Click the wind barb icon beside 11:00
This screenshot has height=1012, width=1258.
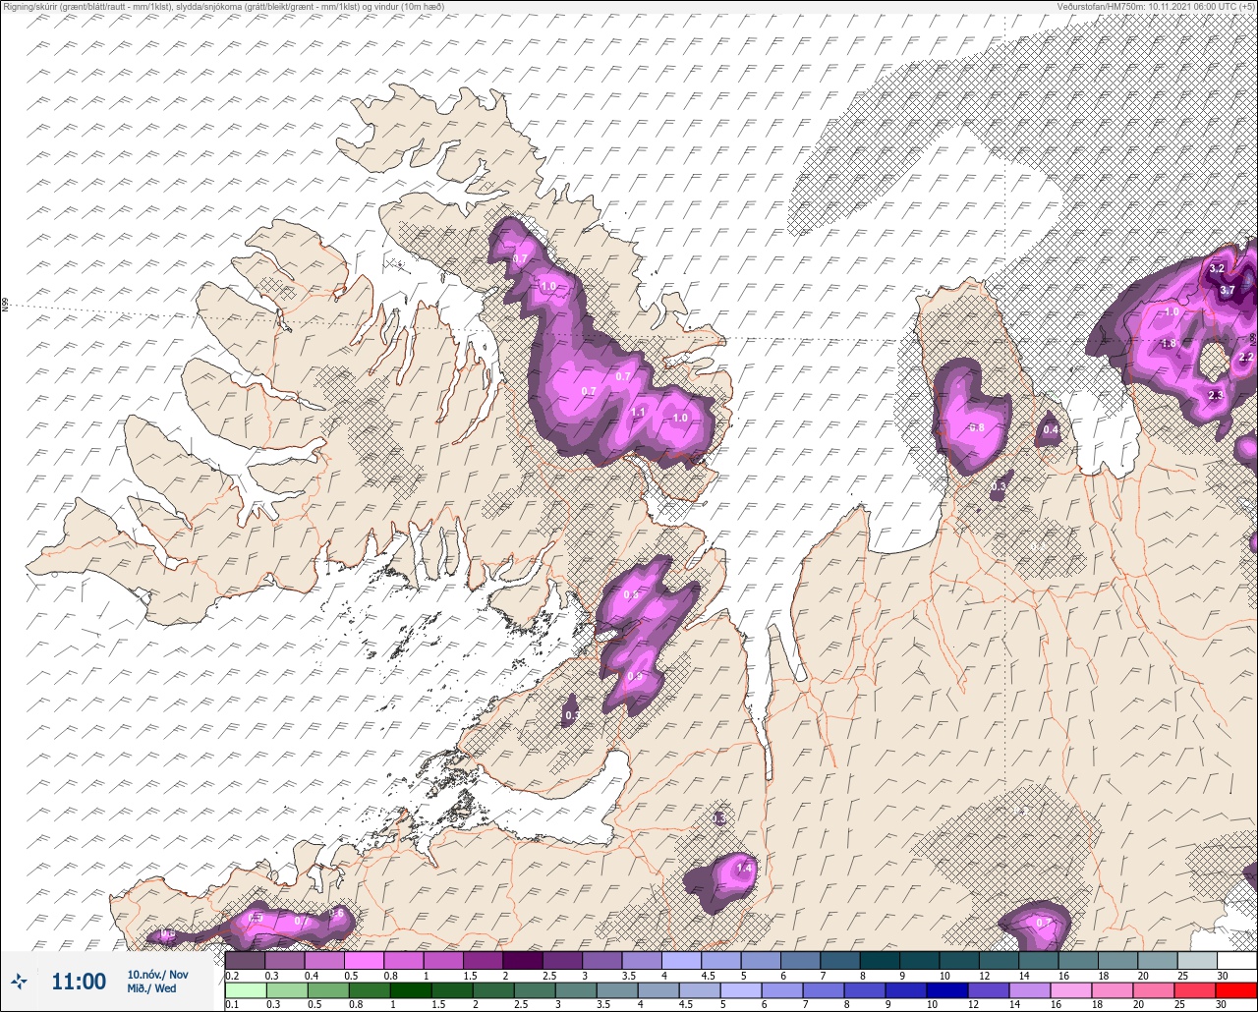(19, 981)
